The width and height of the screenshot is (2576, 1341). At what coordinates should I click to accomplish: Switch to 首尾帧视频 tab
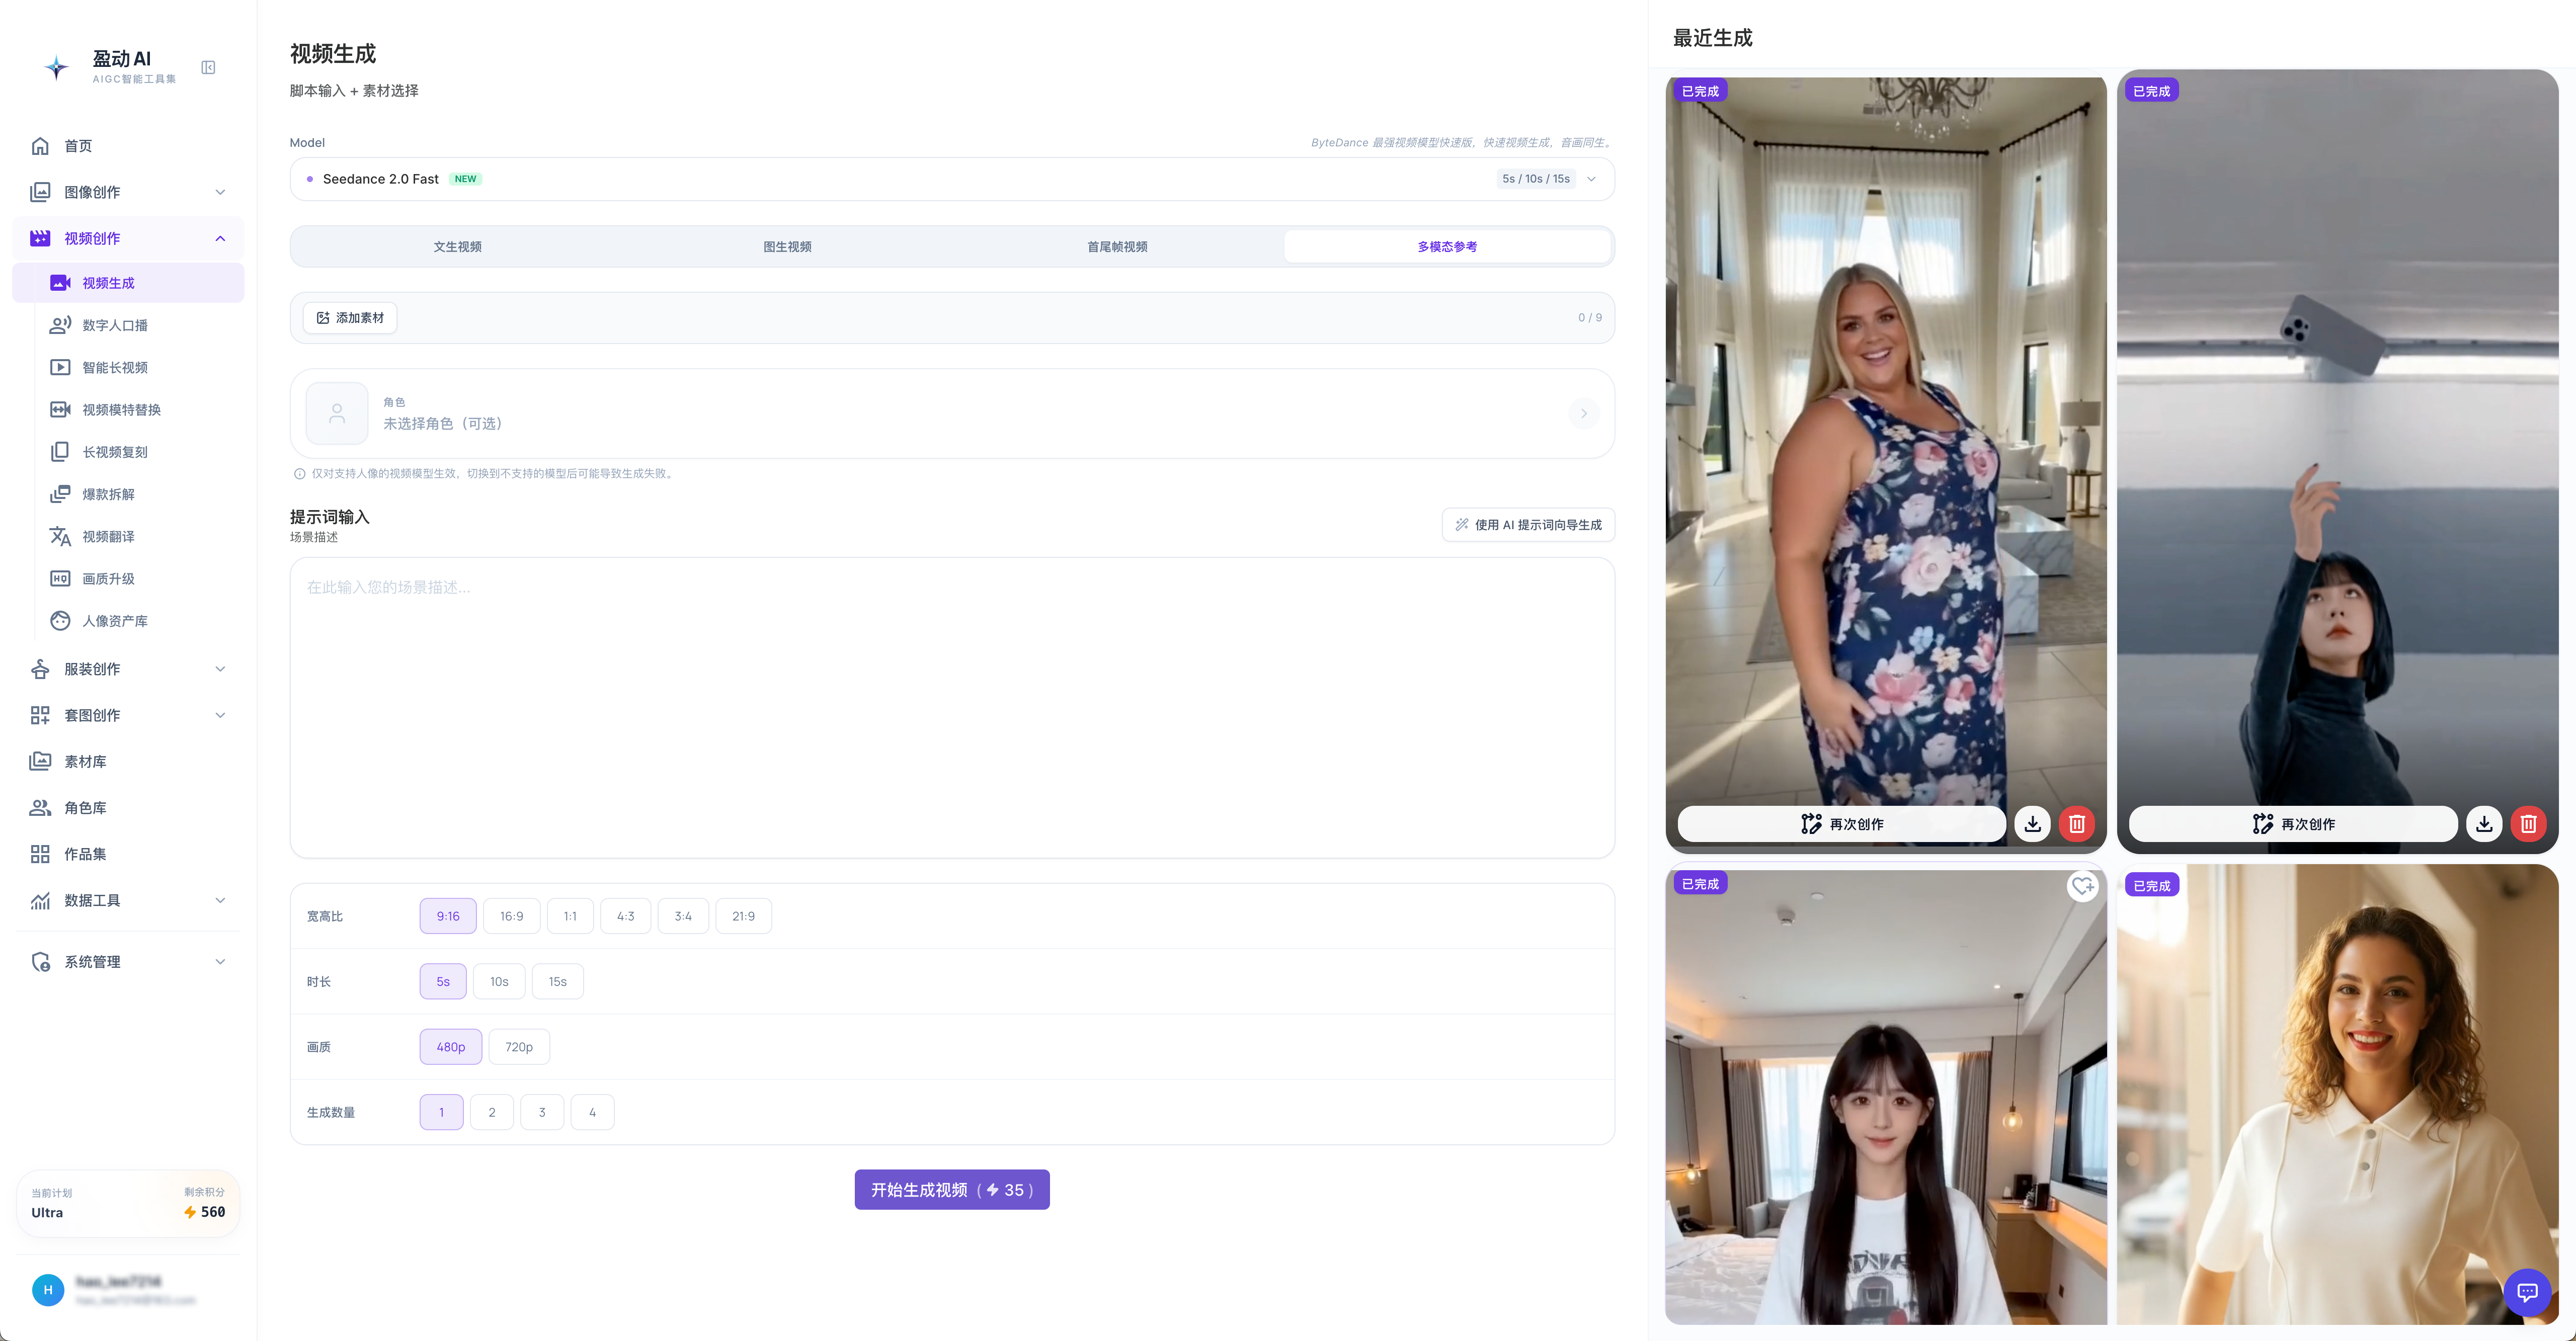[1117, 246]
